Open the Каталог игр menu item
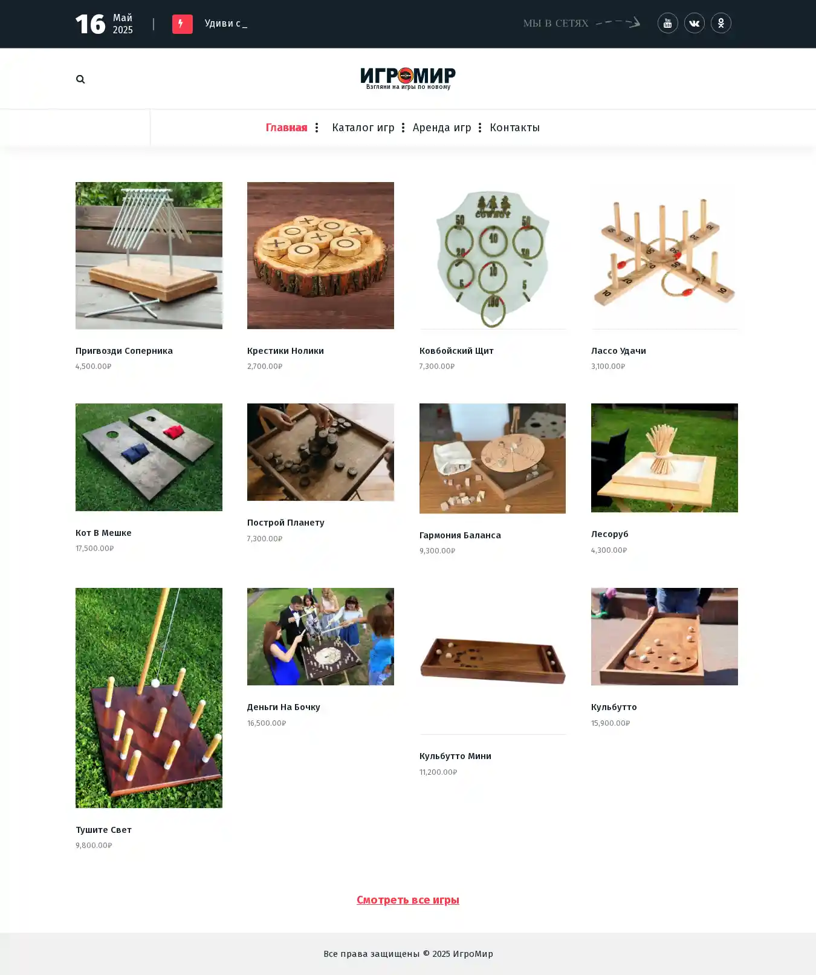 click(x=363, y=128)
